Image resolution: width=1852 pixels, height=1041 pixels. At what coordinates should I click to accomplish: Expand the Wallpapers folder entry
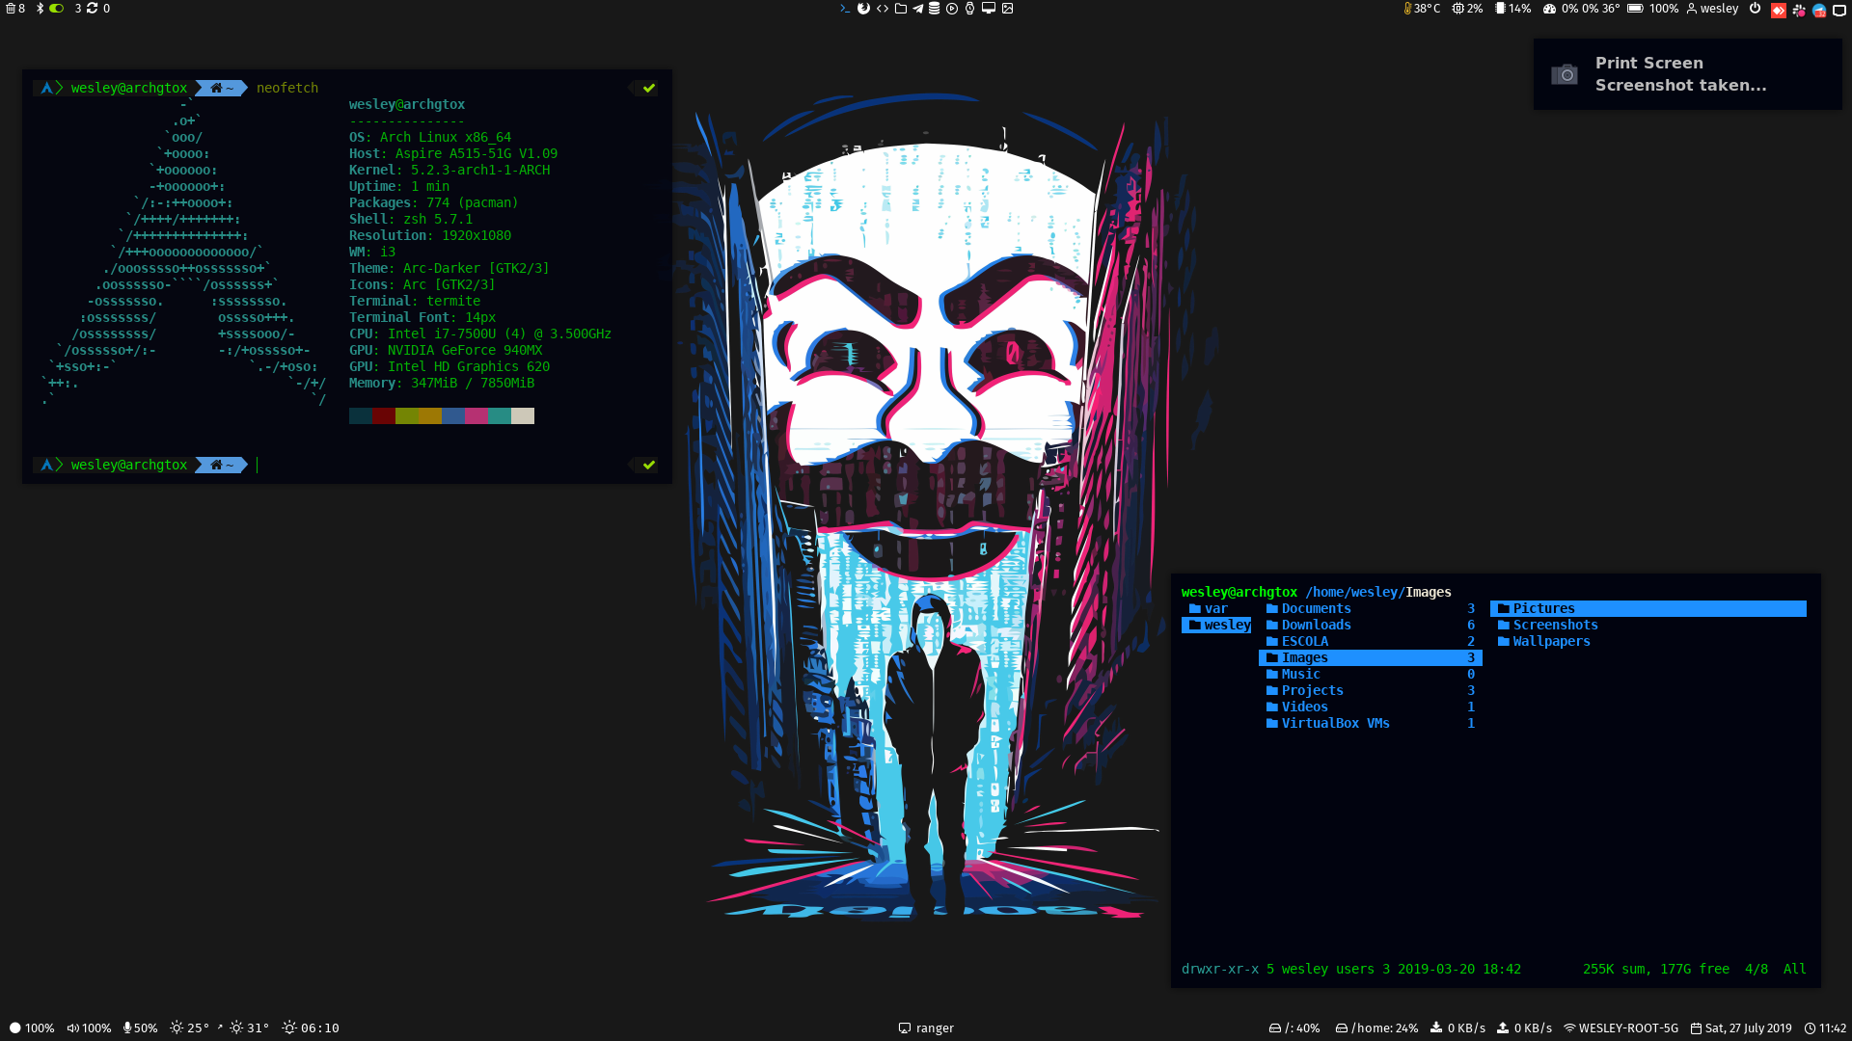click(1550, 641)
